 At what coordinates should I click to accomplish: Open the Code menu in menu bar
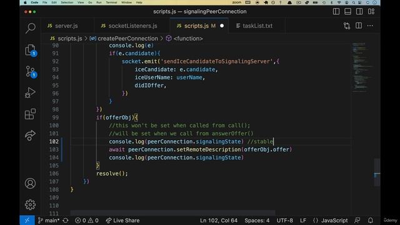pyautogui.click(x=34, y=2)
